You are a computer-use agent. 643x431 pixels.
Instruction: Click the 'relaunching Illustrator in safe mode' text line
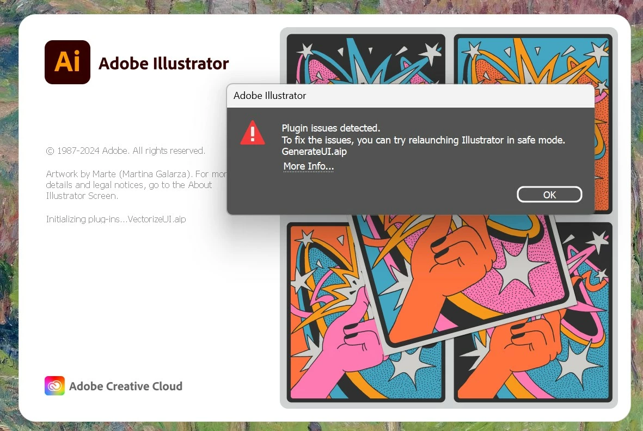(x=423, y=140)
